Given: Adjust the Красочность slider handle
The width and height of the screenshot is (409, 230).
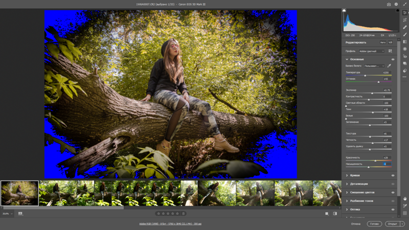Looking at the screenshot, I should 375,161.
